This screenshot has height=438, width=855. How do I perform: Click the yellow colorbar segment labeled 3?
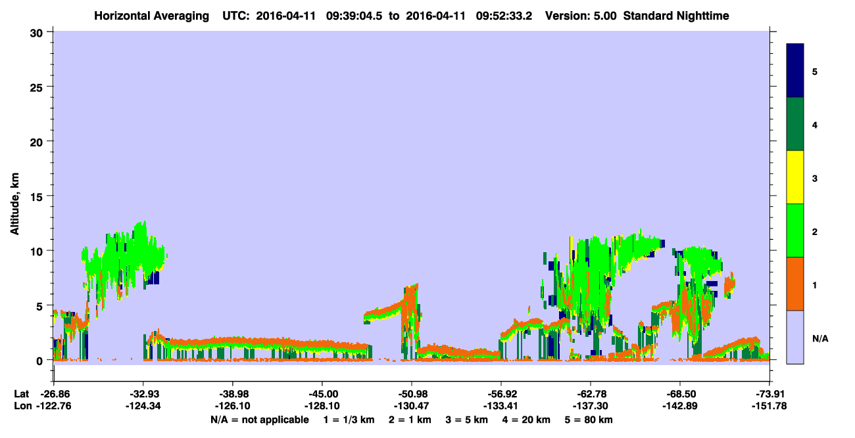[x=795, y=177]
